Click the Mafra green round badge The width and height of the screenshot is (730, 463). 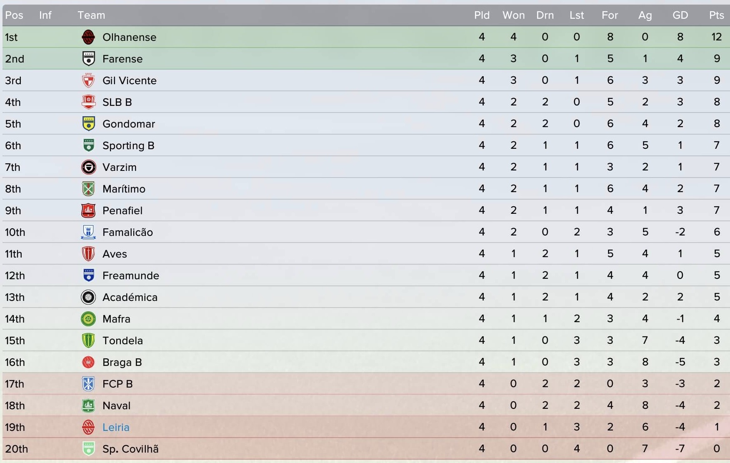88,319
